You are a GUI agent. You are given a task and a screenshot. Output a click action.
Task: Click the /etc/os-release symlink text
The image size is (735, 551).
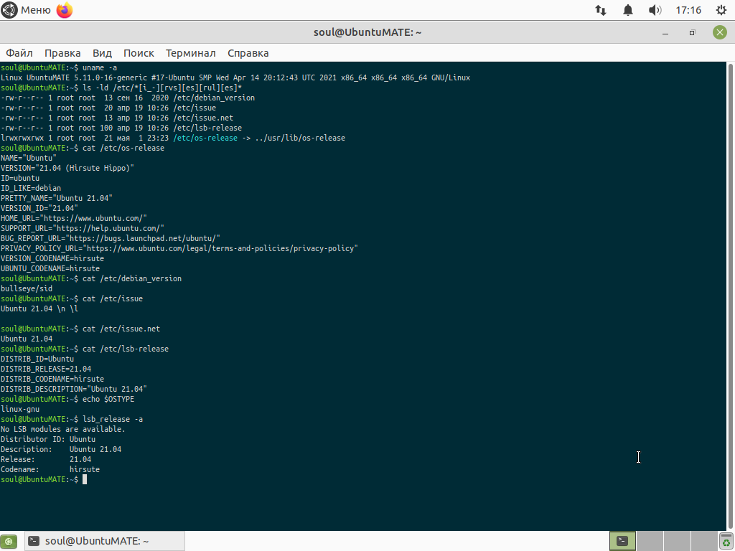pos(205,138)
